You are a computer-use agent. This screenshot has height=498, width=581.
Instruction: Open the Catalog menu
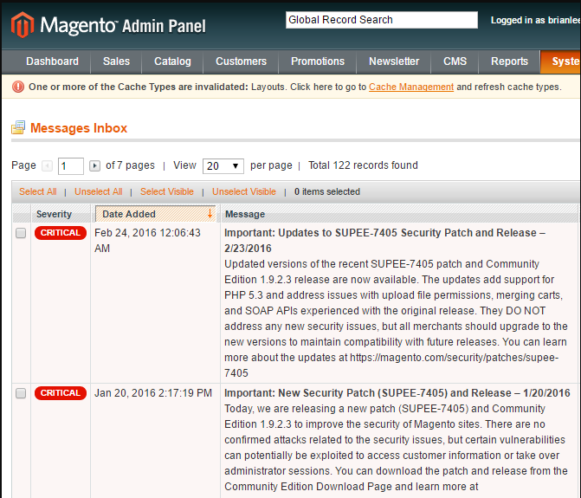click(172, 61)
